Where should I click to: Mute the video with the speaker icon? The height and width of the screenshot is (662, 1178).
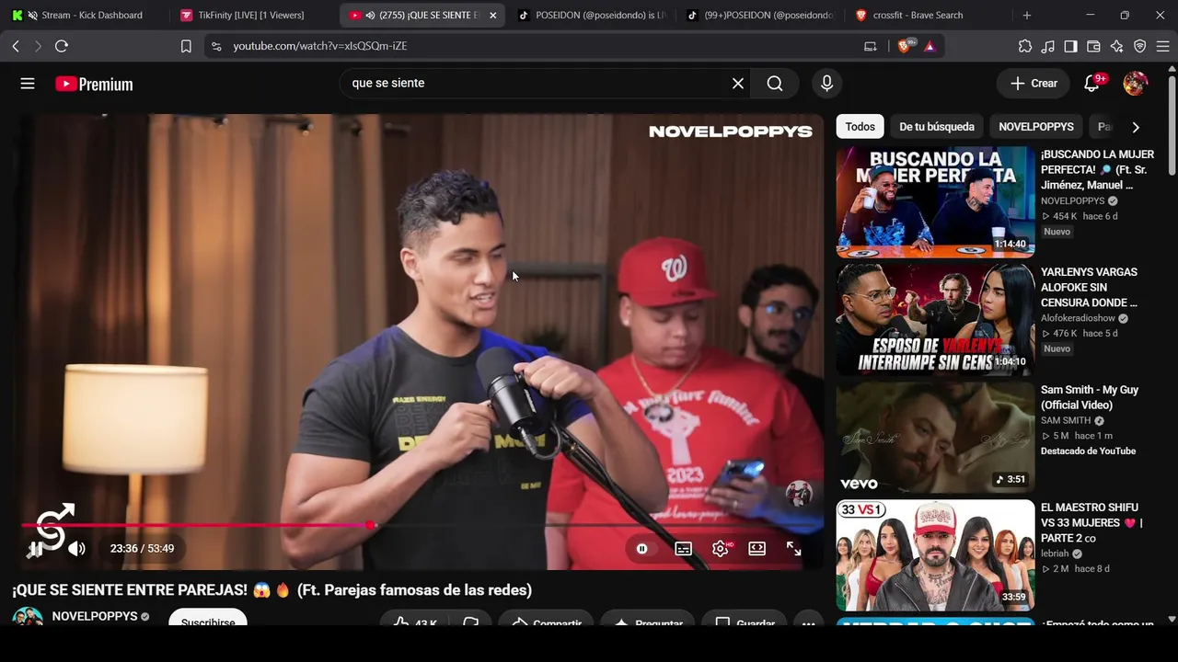[76, 549]
